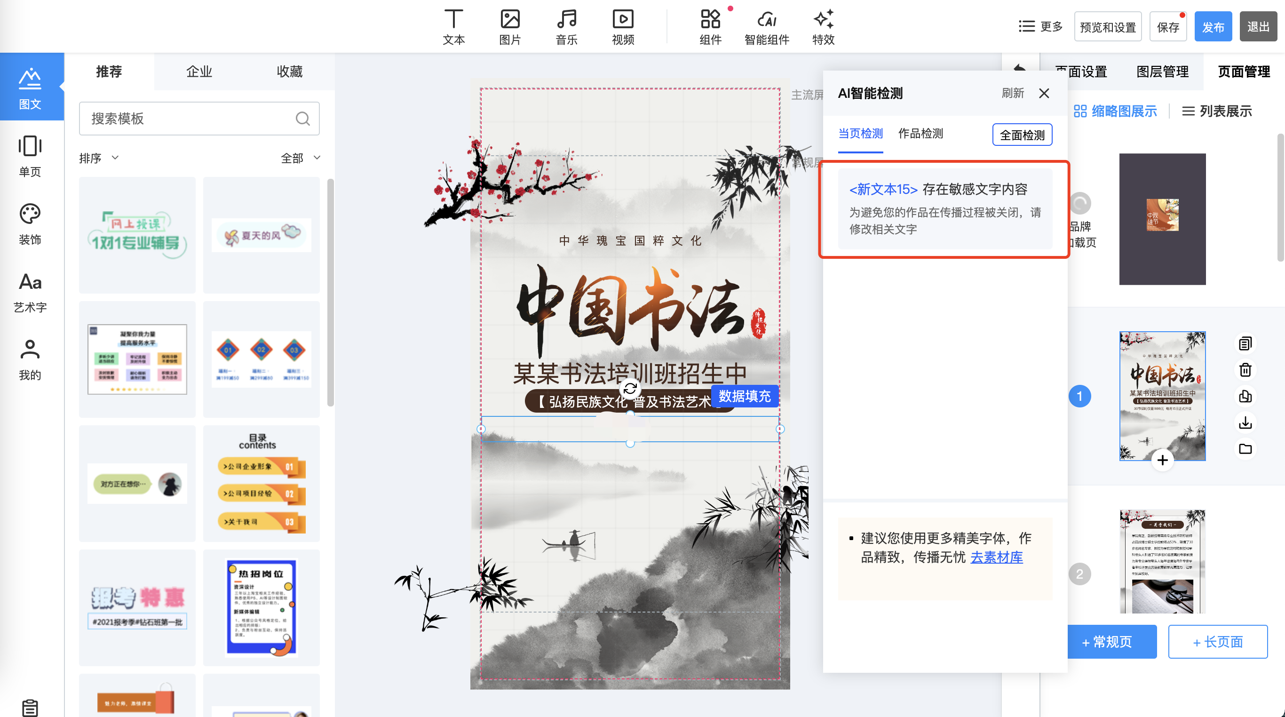Open the 特效 effects tool
Screen dimensions: 1285x717
pos(823,27)
